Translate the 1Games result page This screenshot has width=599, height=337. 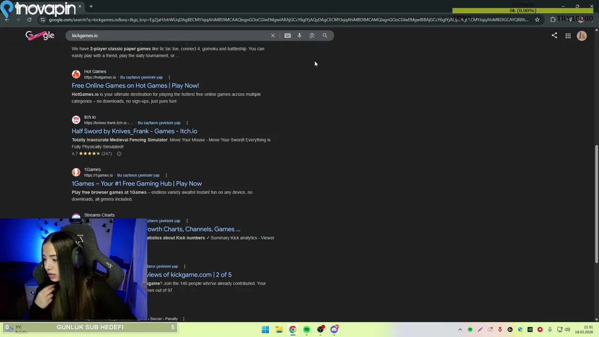[x=138, y=175]
